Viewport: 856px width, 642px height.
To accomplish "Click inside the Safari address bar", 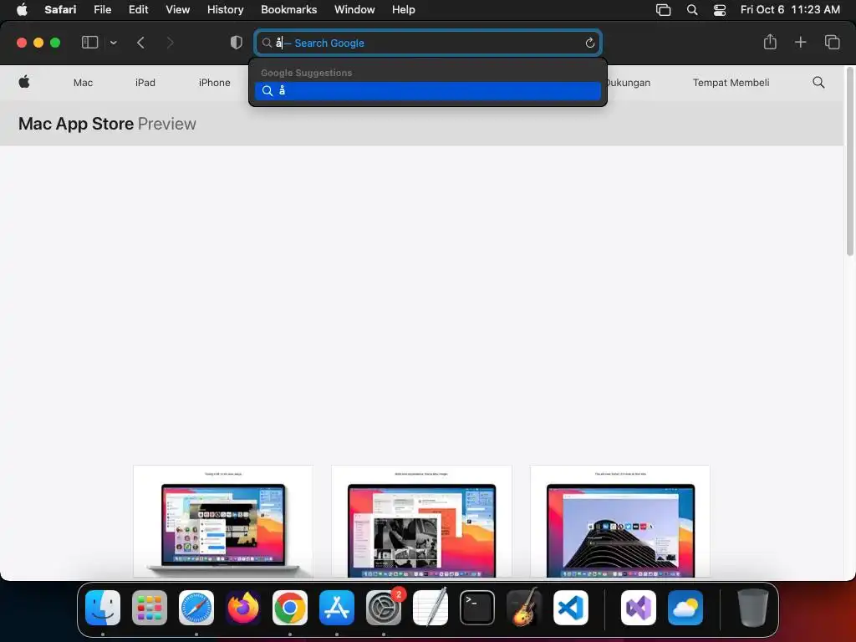I will 428,43.
